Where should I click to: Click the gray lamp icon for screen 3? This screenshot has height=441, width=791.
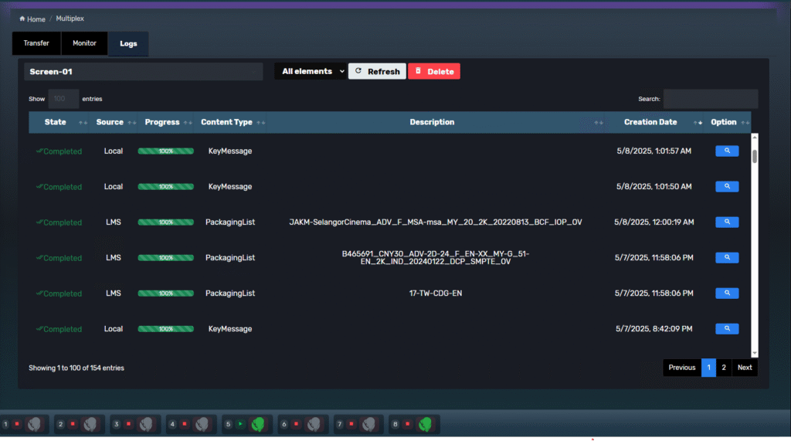tap(146, 424)
